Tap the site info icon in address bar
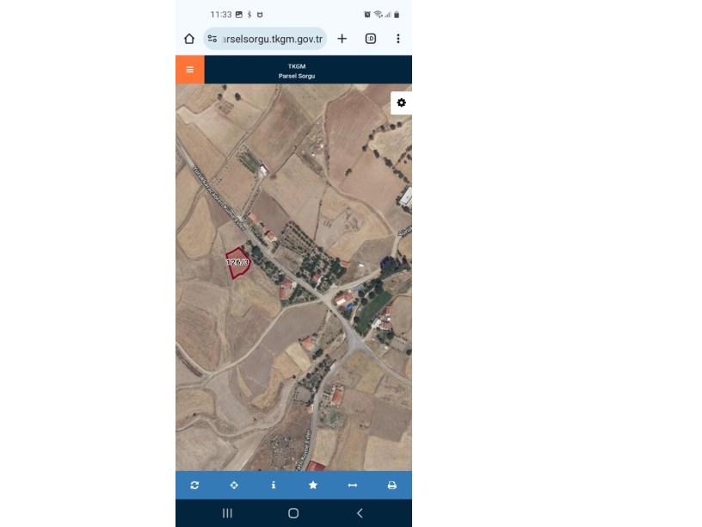Image resolution: width=702 pixels, height=527 pixels. [212, 39]
